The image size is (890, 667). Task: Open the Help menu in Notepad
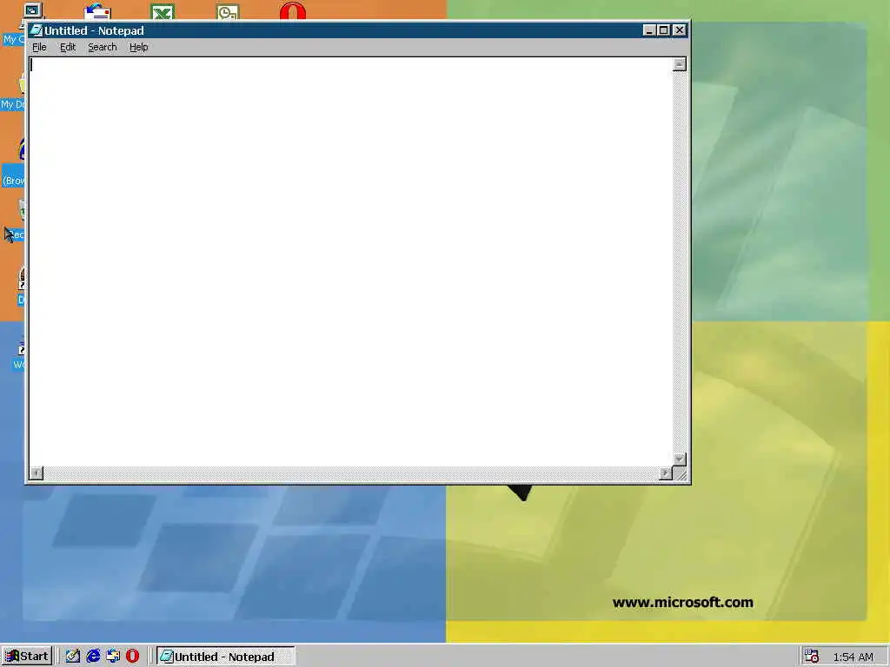[138, 47]
